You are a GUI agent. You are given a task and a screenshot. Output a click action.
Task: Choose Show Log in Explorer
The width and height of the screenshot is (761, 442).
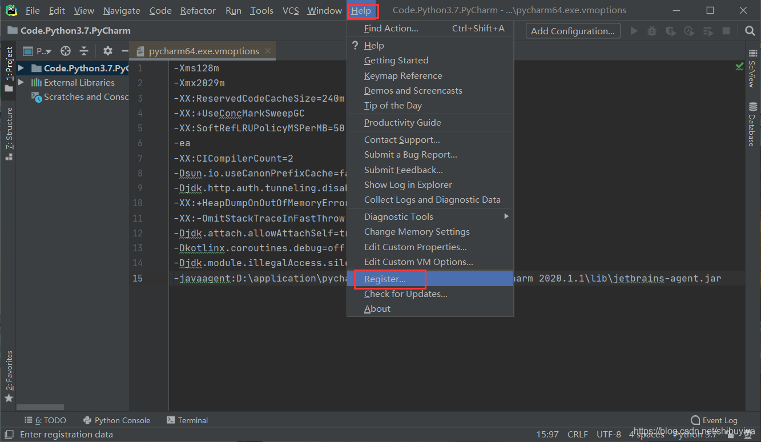tap(430, 185)
